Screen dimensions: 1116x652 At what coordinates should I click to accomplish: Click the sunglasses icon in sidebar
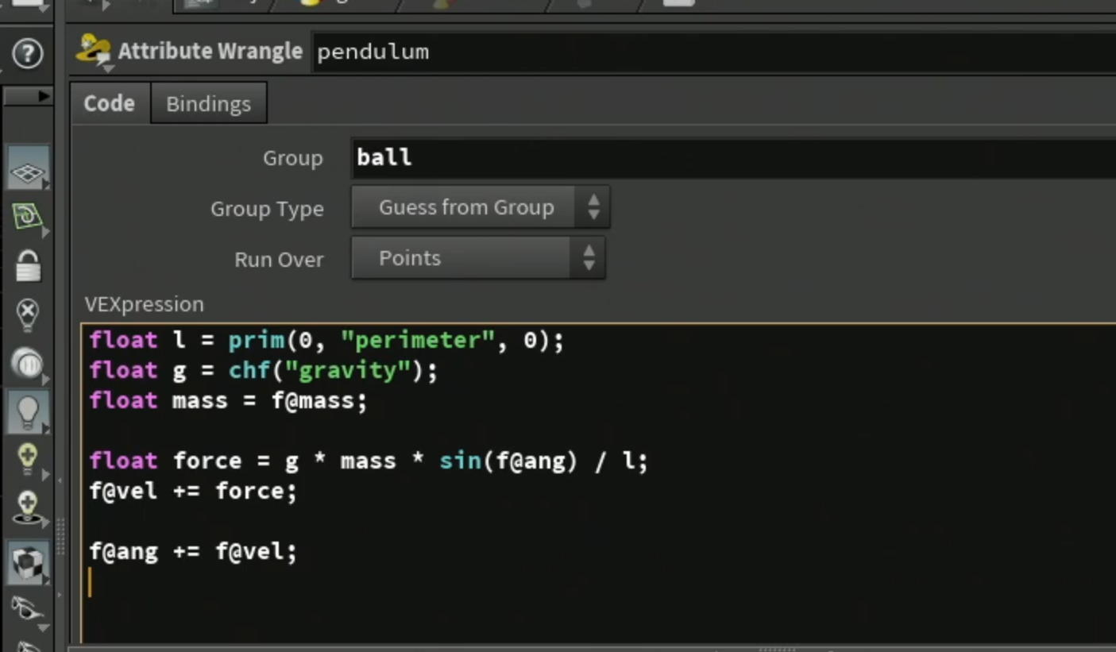point(28,608)
